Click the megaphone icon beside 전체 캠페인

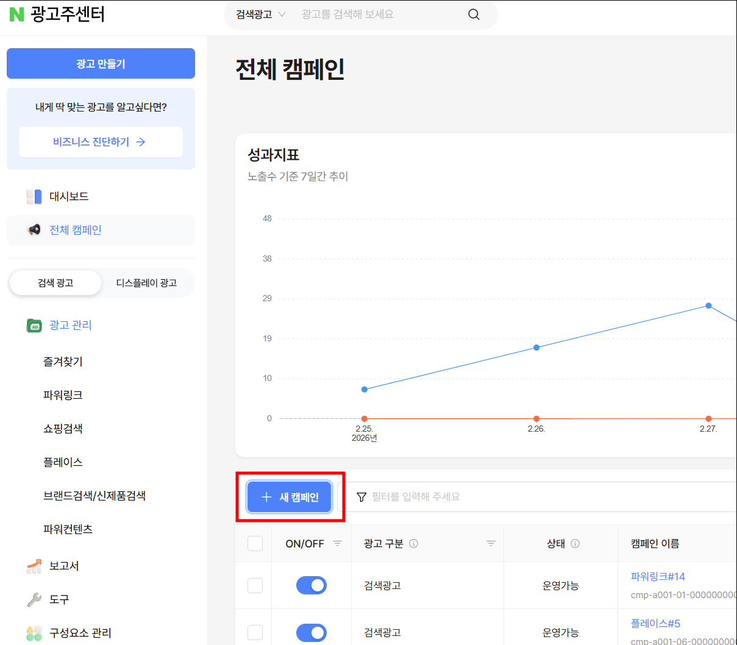[34, 230]
